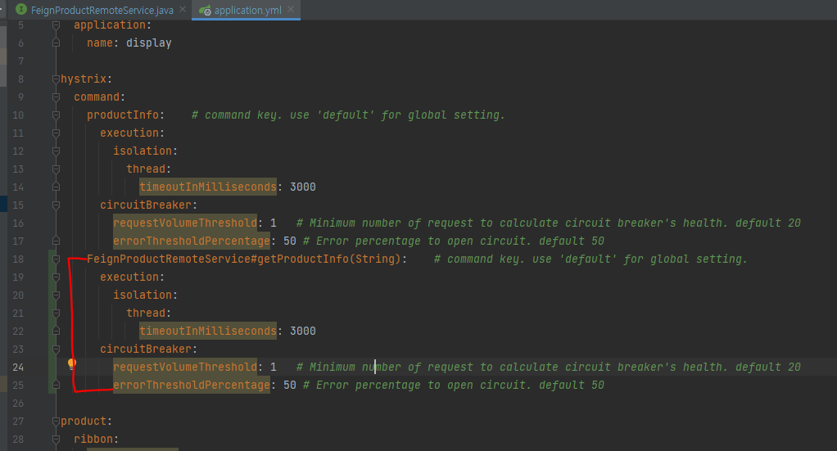Click the comment text on line 18
This screenshot has height=451, width=837.
590,259
